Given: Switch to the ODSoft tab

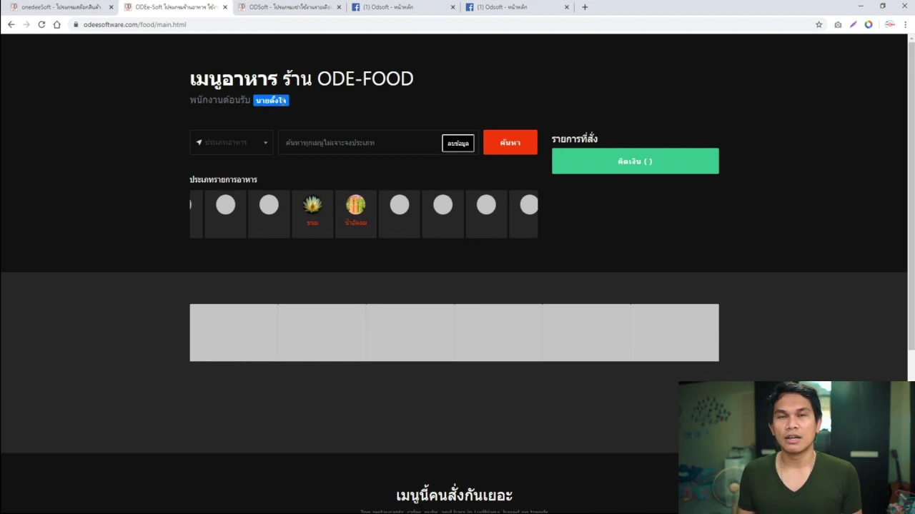Looking at the screenshot, I should tap(289, 7).
